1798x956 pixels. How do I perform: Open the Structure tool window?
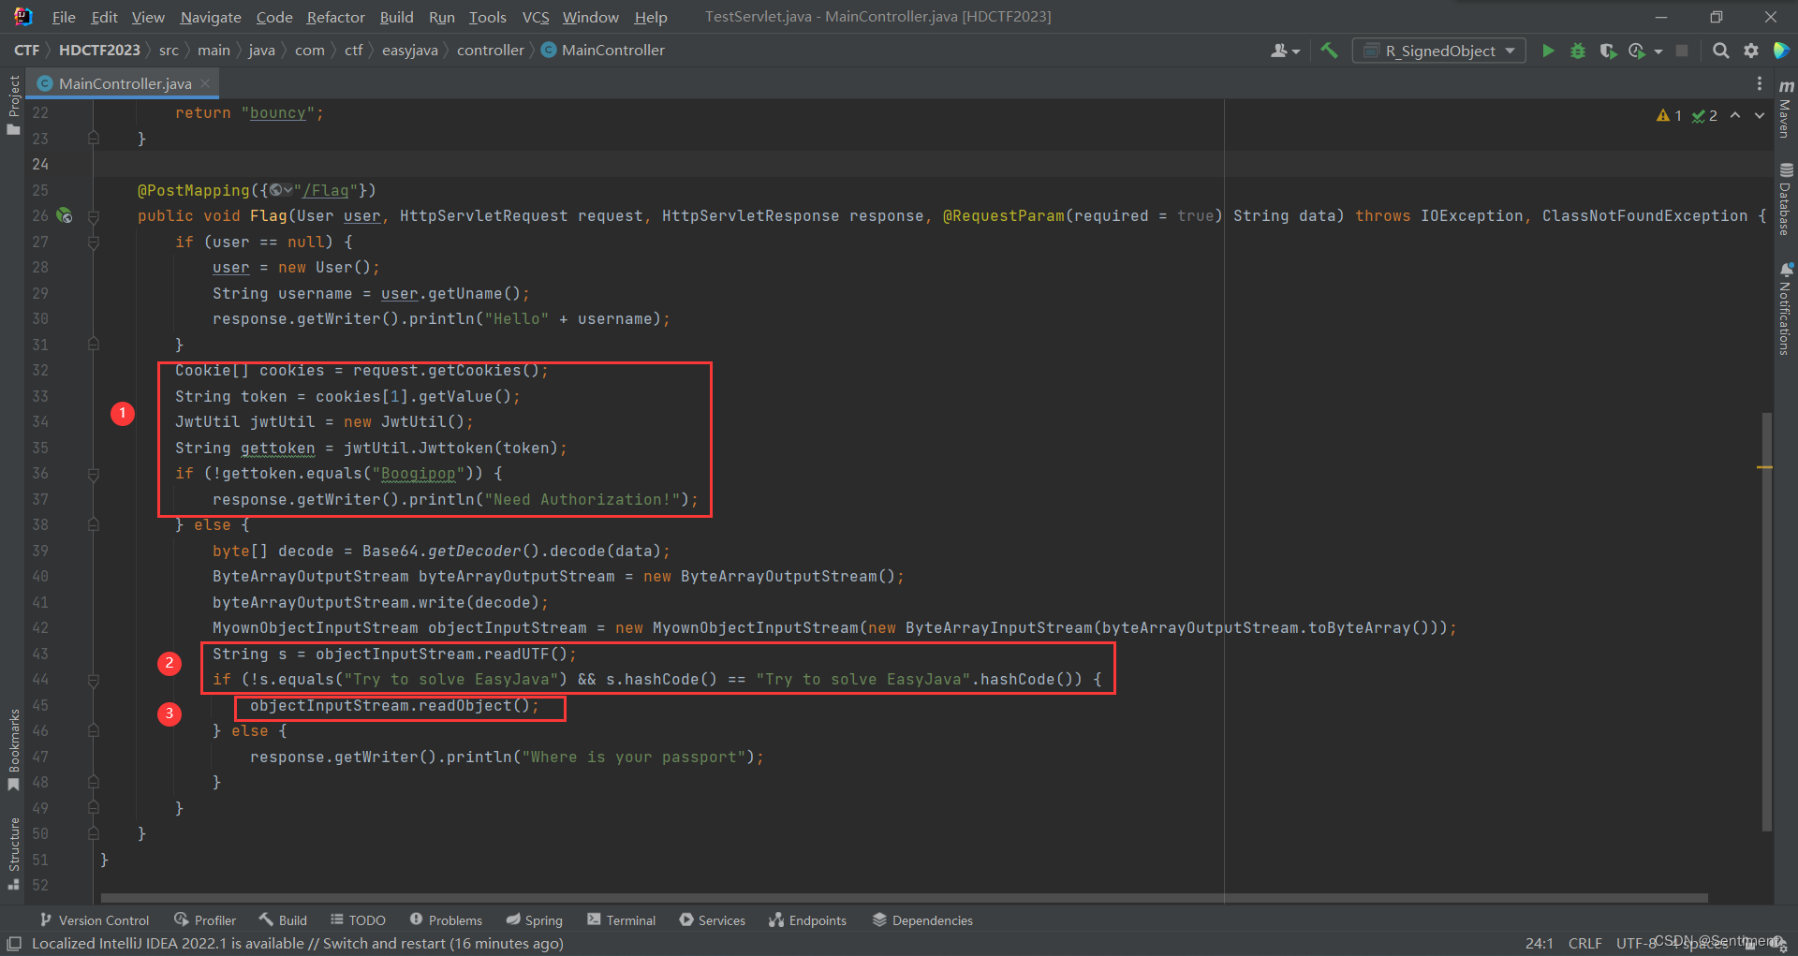tap(13, 854)
